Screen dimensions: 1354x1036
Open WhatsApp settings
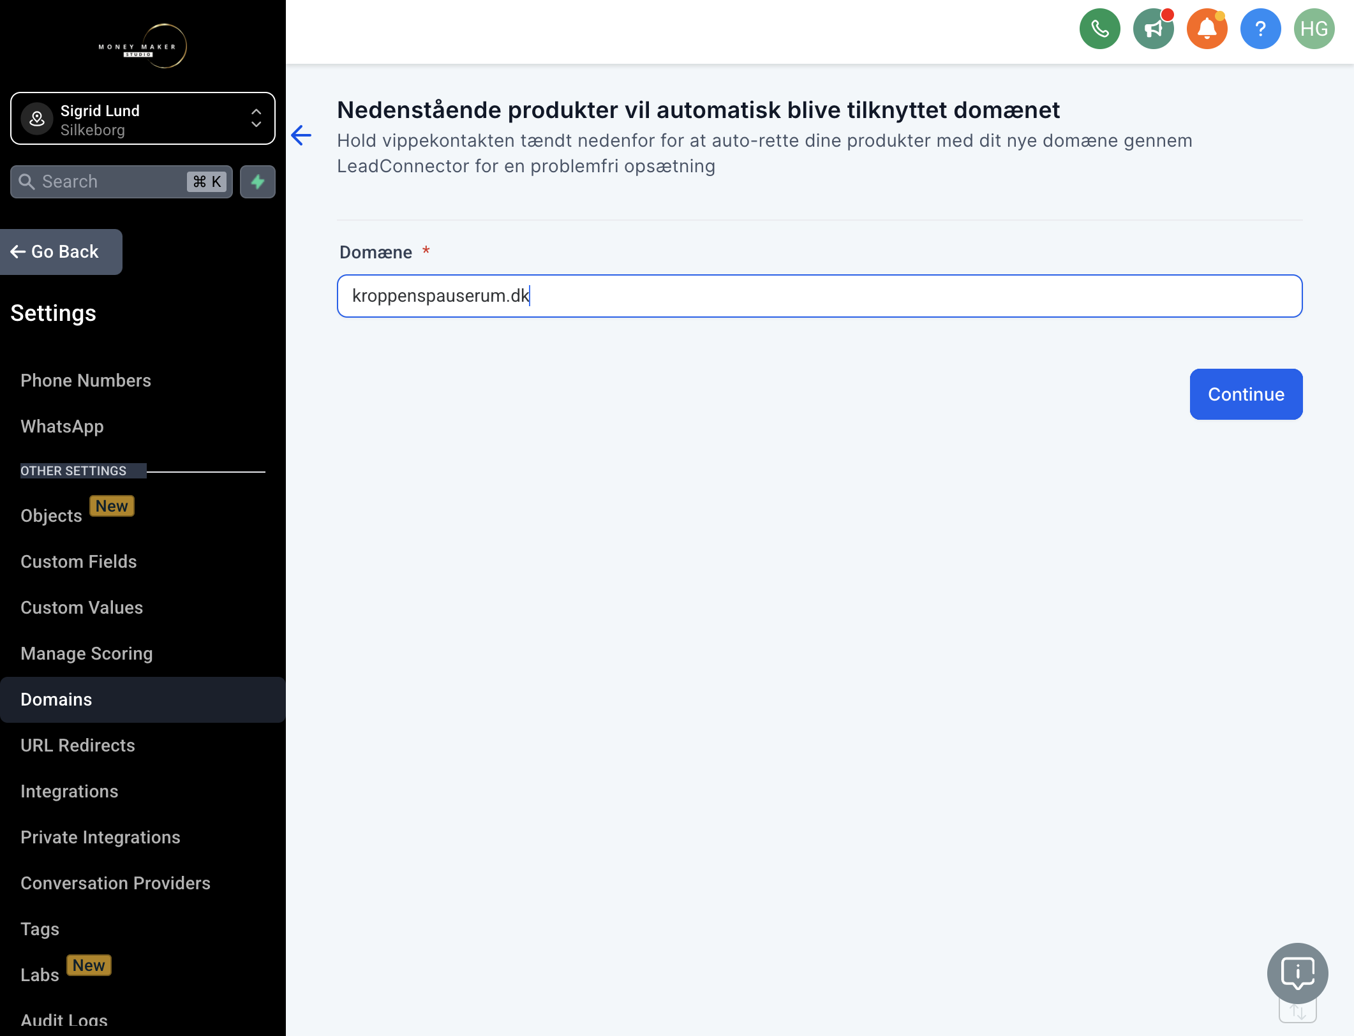pos(62,427)
